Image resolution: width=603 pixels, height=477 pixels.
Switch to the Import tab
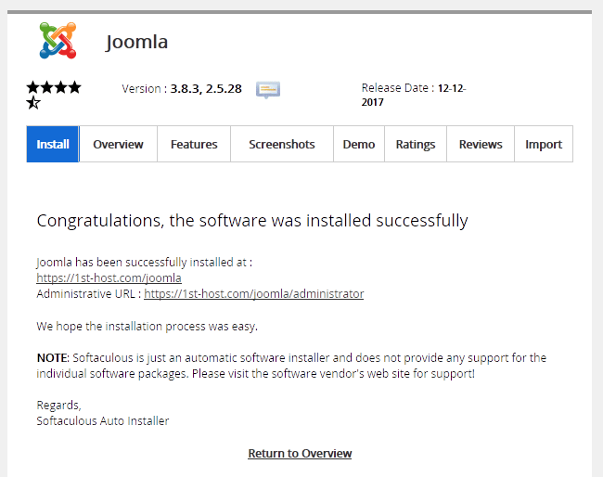[544, 144]
